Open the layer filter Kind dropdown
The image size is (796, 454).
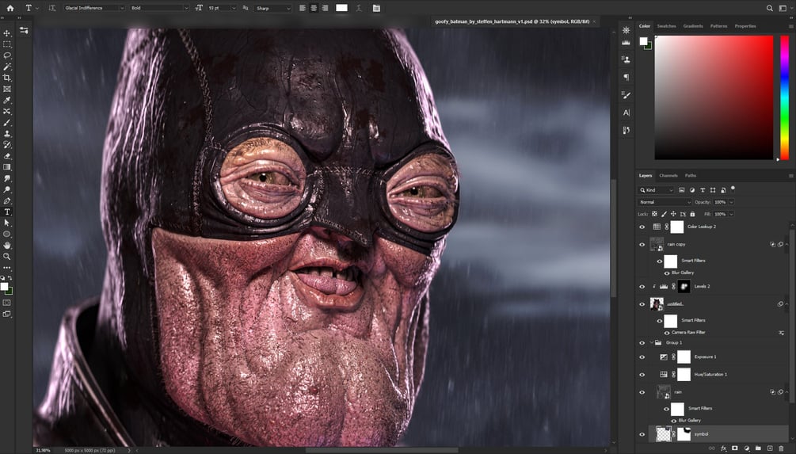tap(656, 190)
